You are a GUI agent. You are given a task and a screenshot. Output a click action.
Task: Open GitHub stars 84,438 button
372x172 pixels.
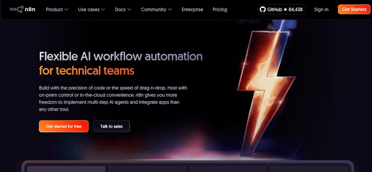tap(282, 10)
